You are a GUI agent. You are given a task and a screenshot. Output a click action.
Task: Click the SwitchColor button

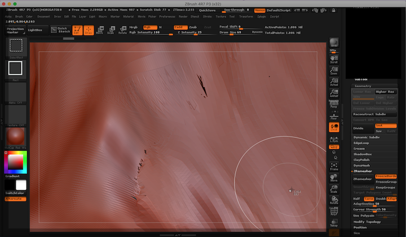[15, 193]
